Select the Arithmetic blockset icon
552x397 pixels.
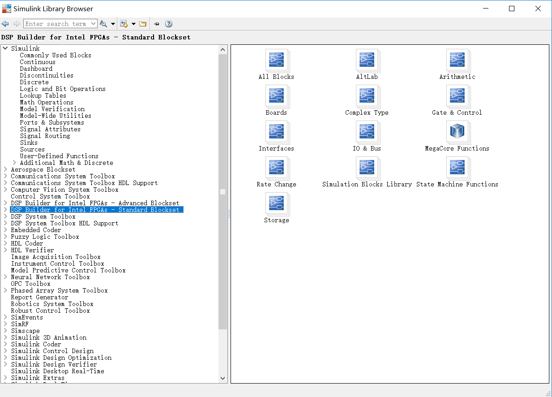[x=457, y=60]
